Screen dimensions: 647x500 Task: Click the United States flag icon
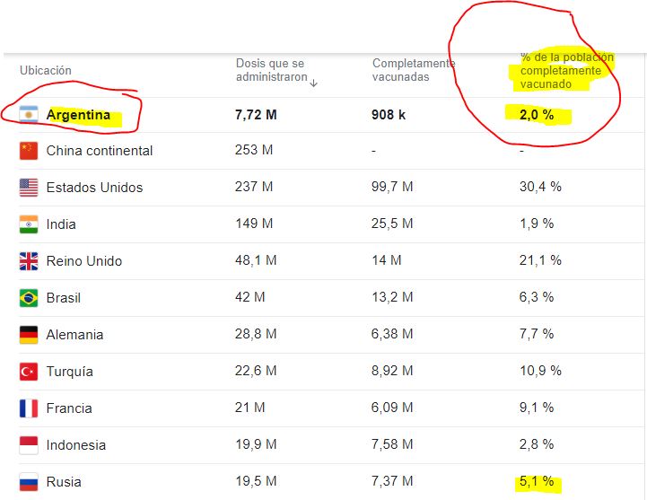(x=29, y=188)
